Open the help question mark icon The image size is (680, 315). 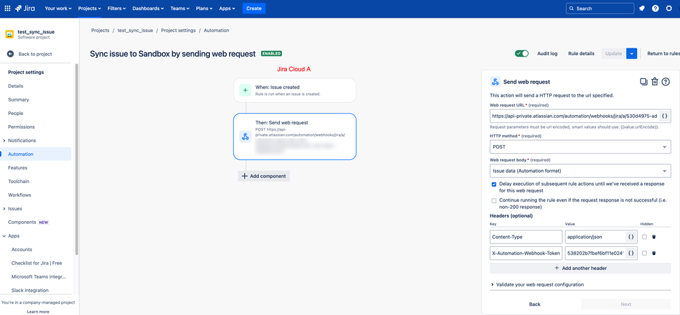coord(655,8)
